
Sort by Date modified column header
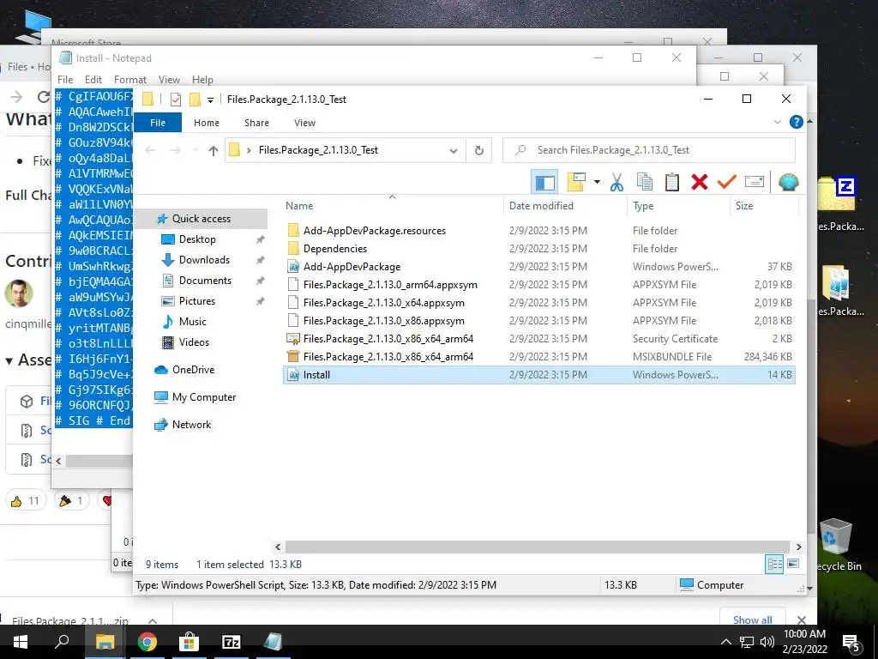coord(565,206)
